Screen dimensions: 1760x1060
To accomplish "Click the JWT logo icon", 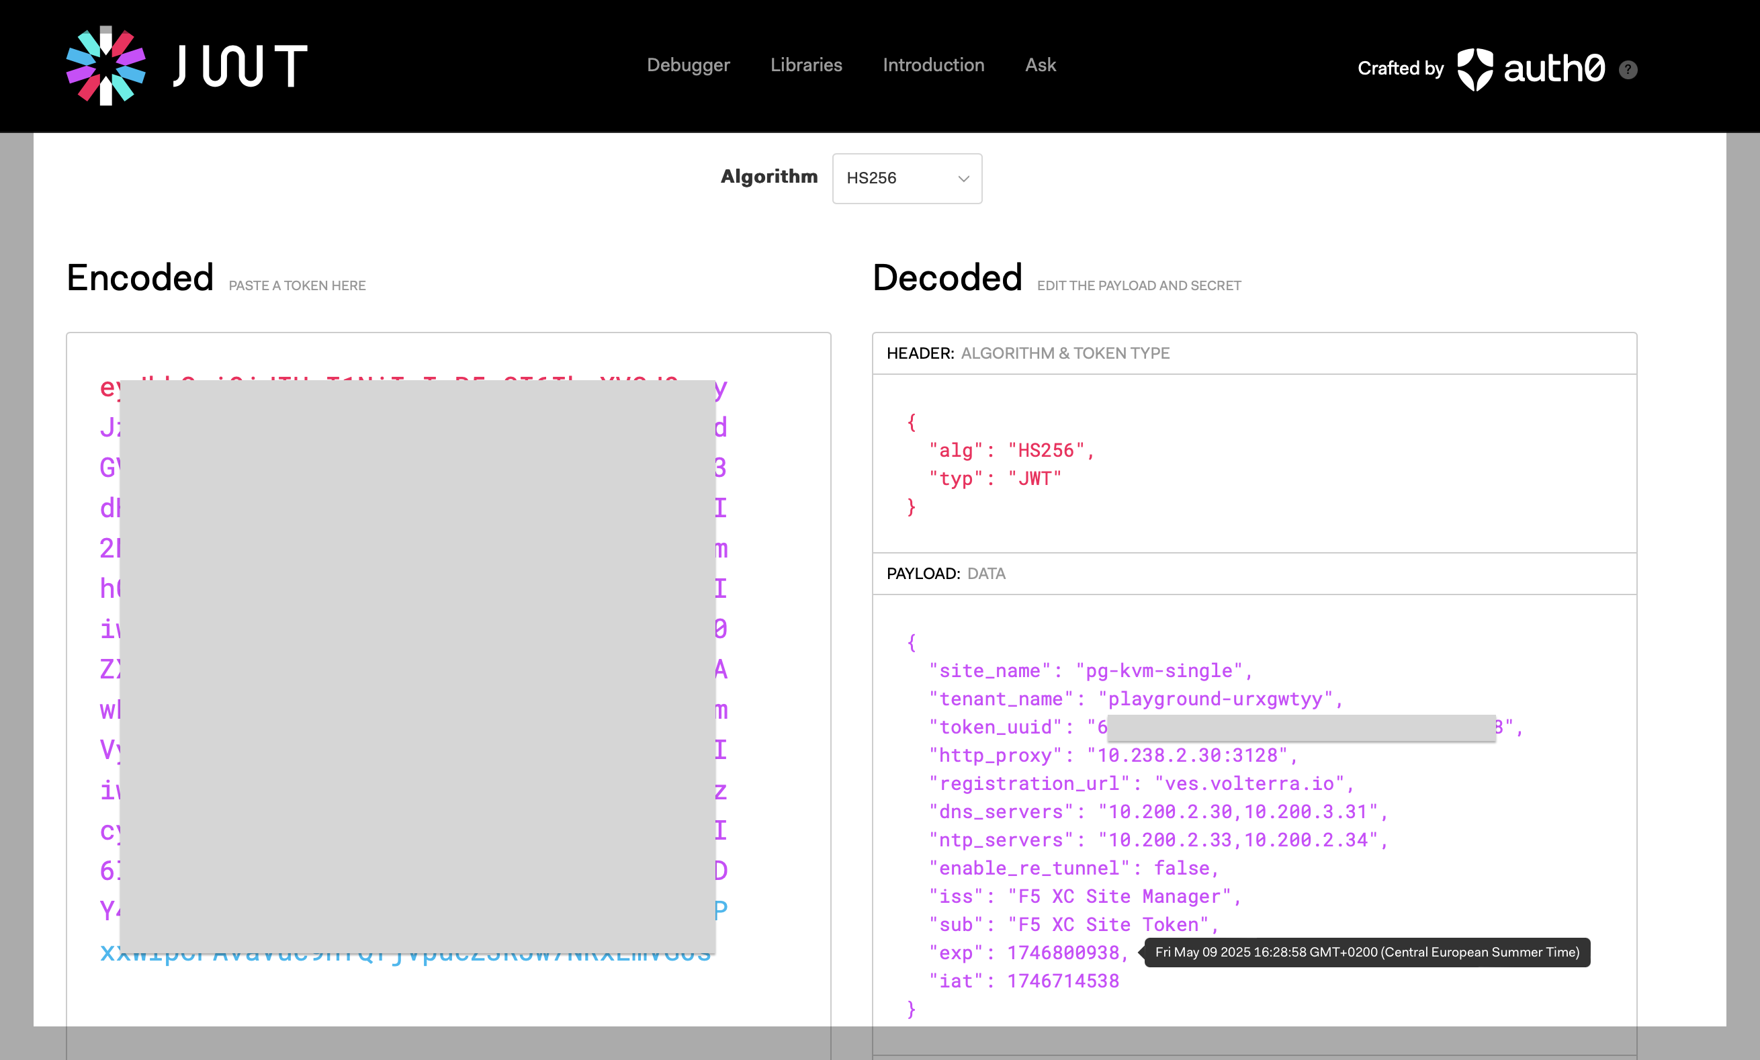I will click(105, 64).
